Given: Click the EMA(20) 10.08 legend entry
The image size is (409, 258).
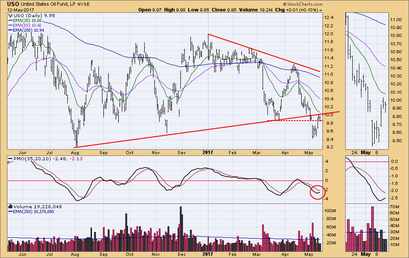Looking at the screenshot, I should [27, 20].
